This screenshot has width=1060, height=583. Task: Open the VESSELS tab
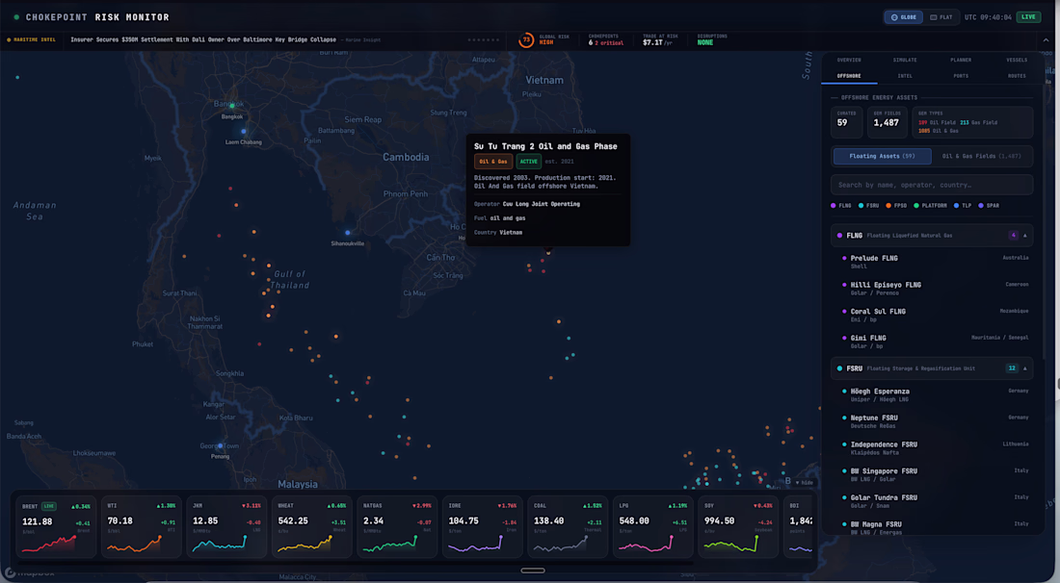tap(1016, 60)
